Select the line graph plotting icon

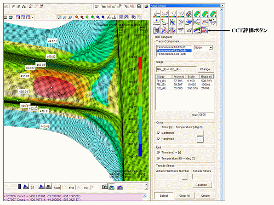[x=205, y=22]
